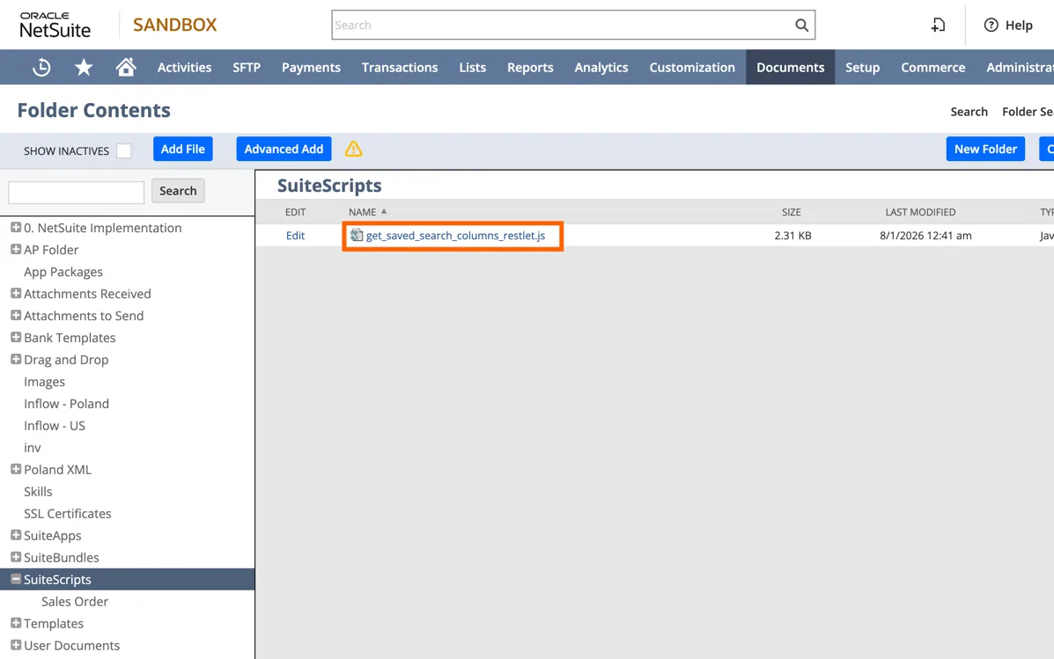The height and width of the screenshot is (659, 1054).
Task: Expand the SuiteApps folder
Action: coord(16,536)
